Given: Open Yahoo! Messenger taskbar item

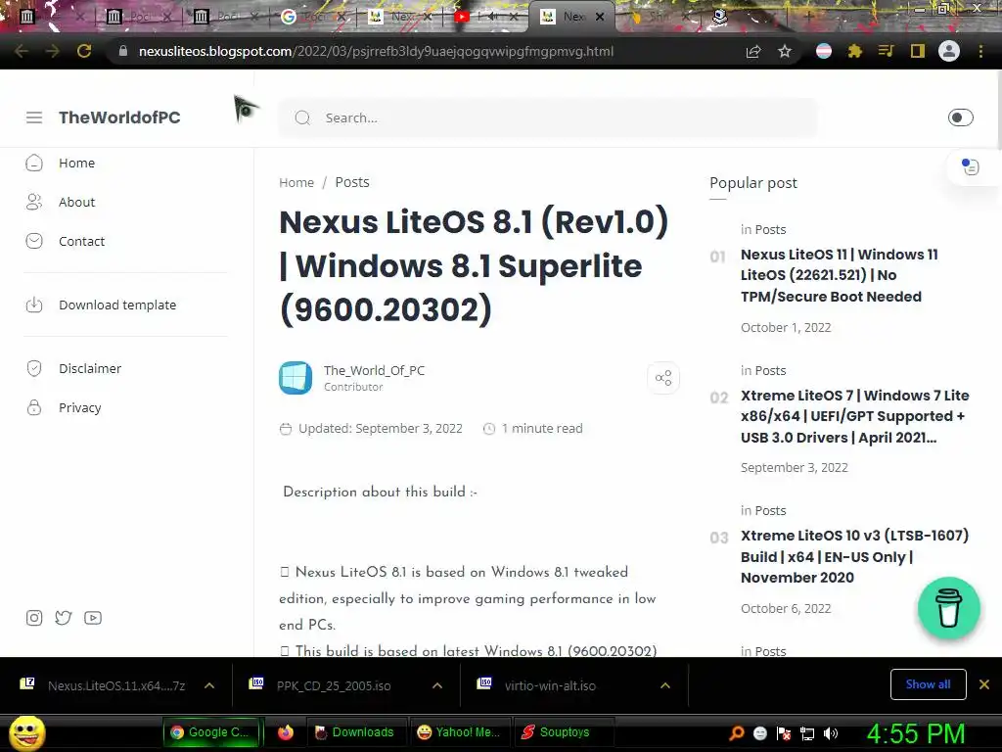Looking at the screenshot, I should coord(459,732).
